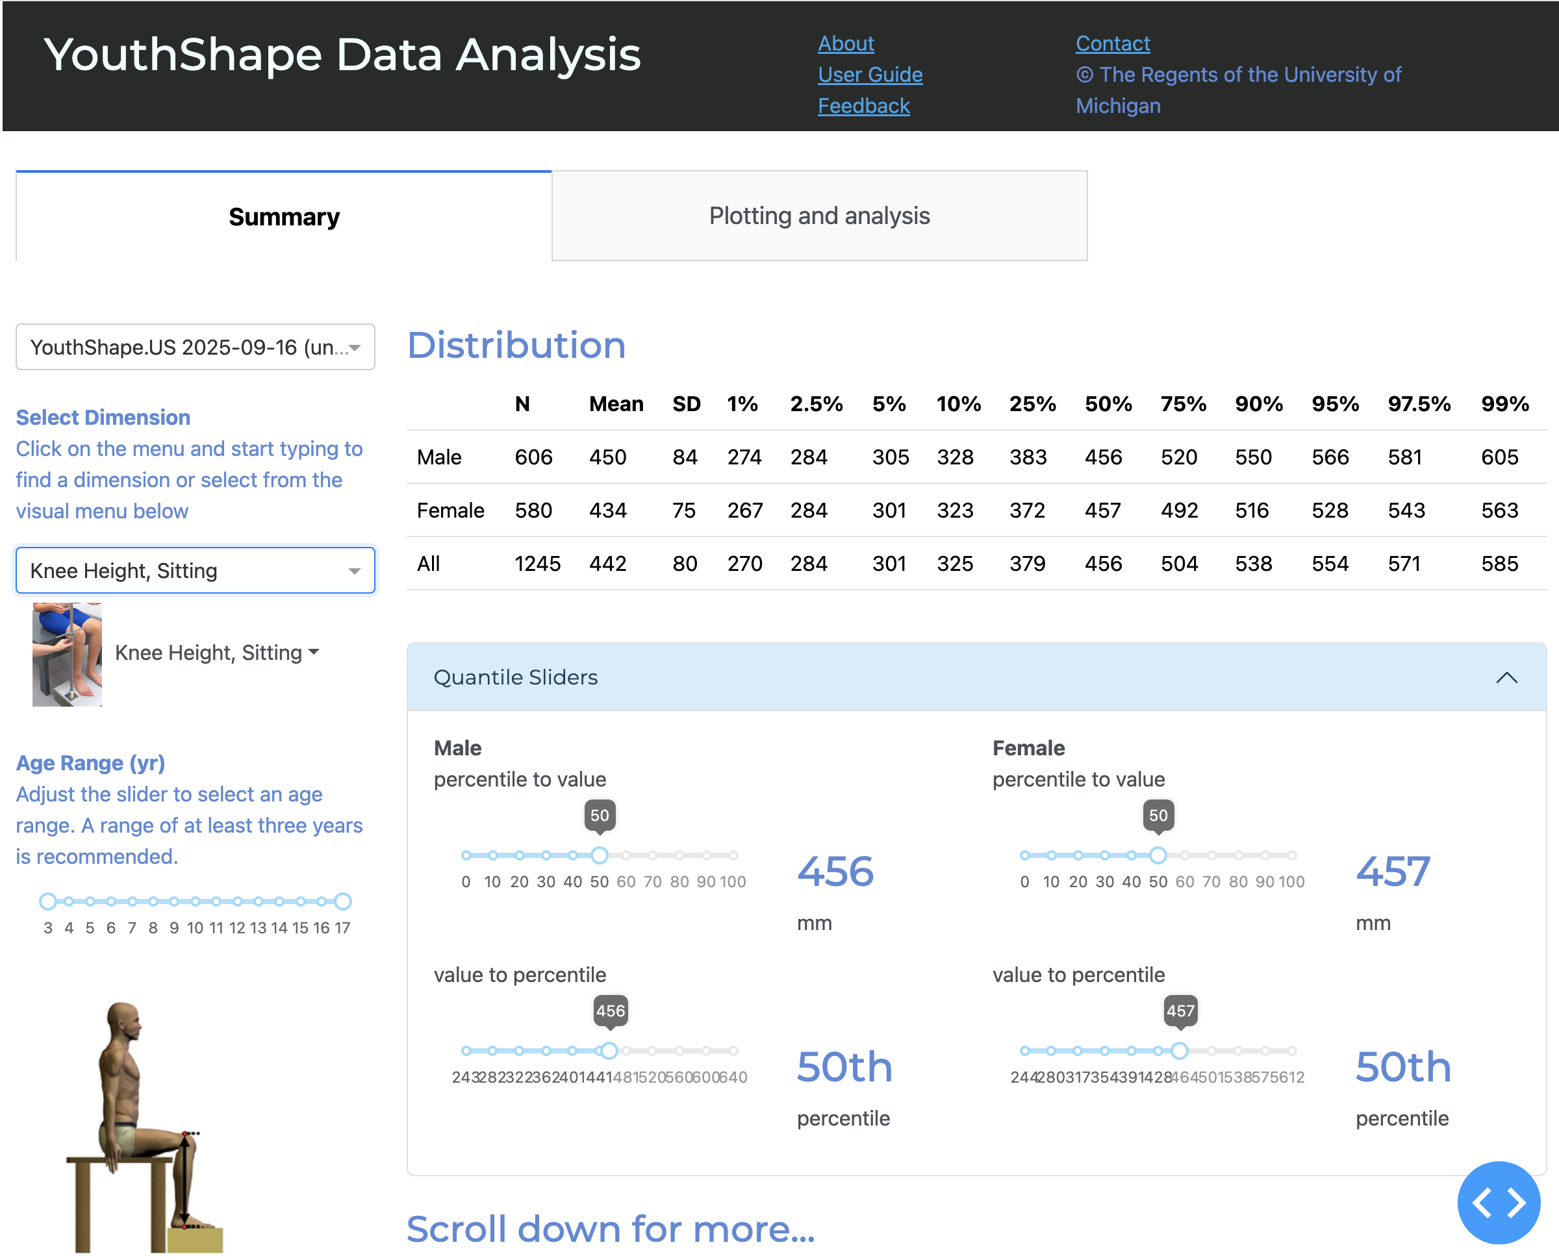Viewport: 1559px width, 1260px height.
Task: Open the Knee Height, Sitting dimension combo box
Action: [196, 570]
